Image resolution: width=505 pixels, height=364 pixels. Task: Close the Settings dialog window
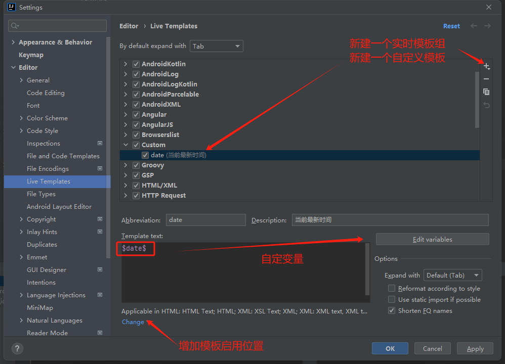click(x=489, y=7)
